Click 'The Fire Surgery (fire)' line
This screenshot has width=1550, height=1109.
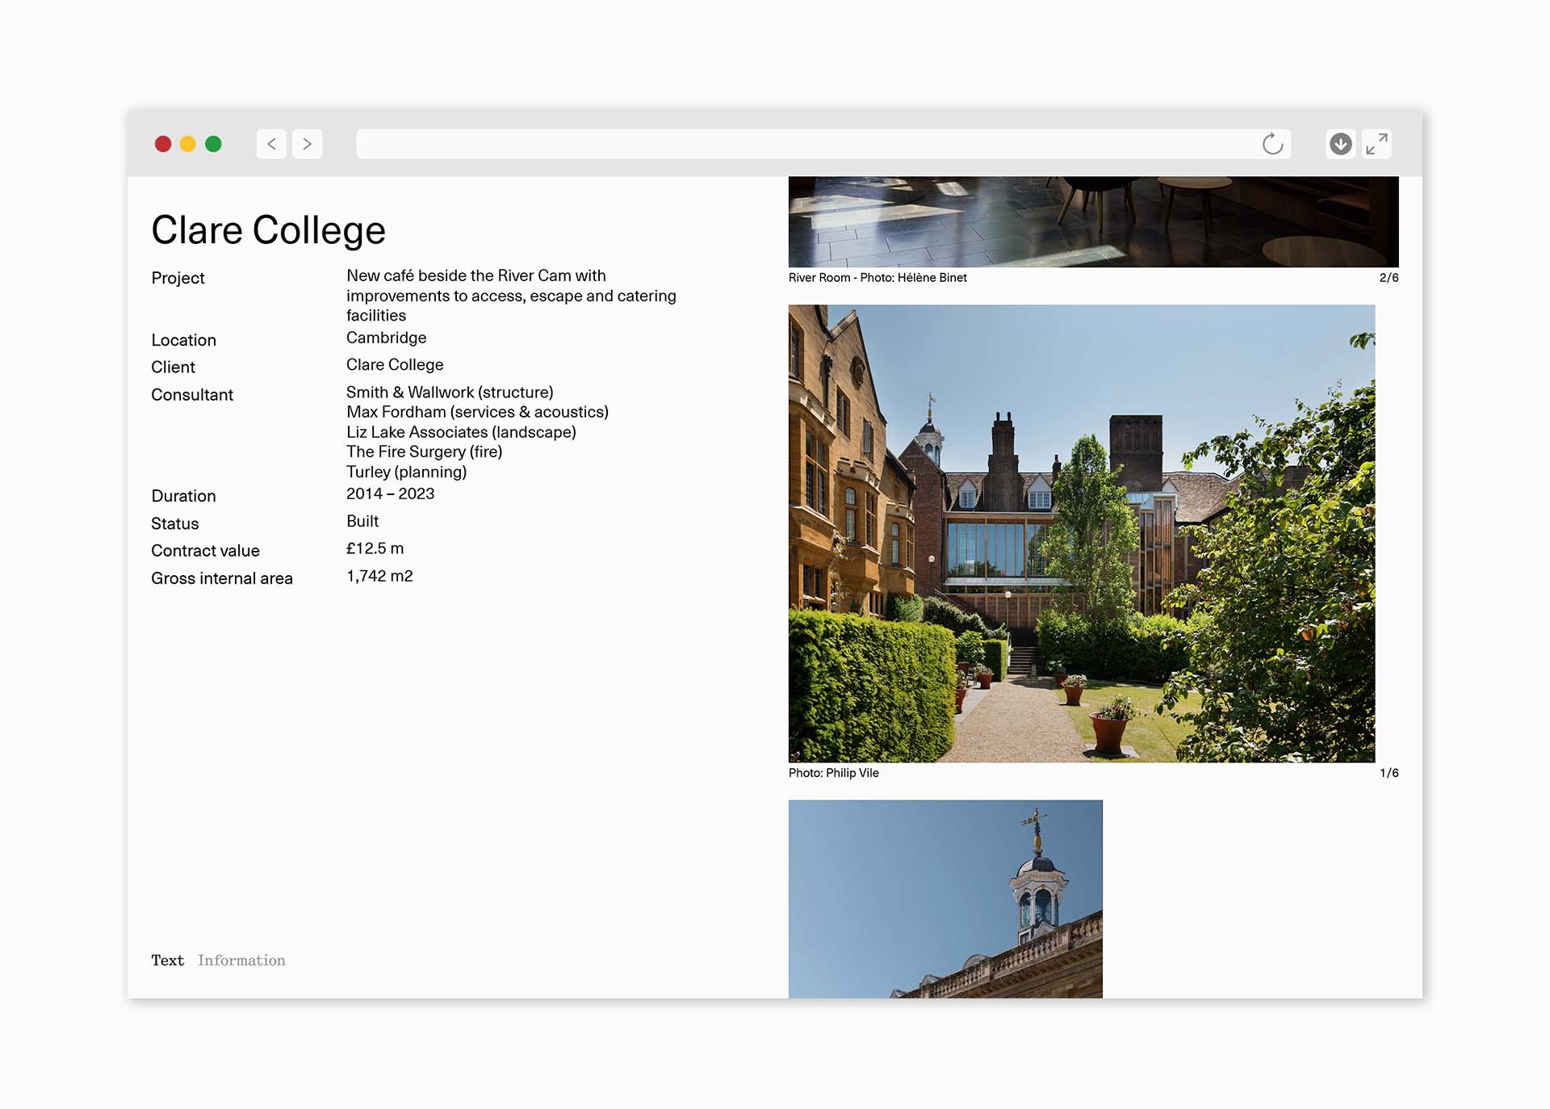tap(424, 452)
